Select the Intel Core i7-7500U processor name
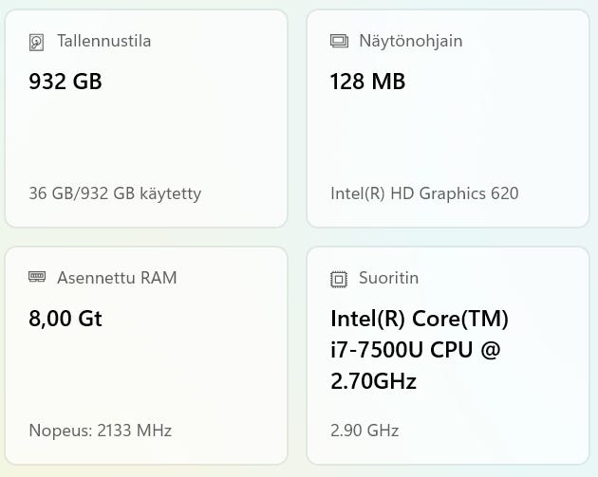This screenshot has width=598, height=477. 420,349
